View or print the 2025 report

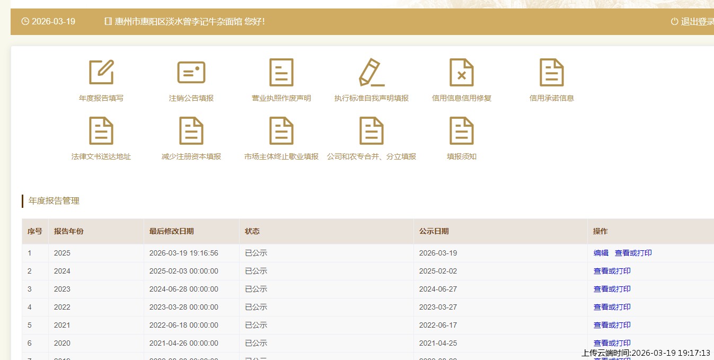click(633, 253)
